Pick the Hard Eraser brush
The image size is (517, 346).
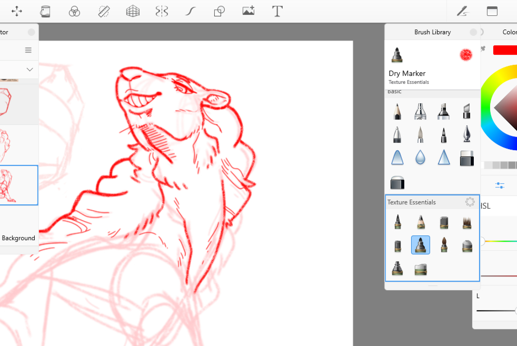pyautogui.click(x=466, y=157)
